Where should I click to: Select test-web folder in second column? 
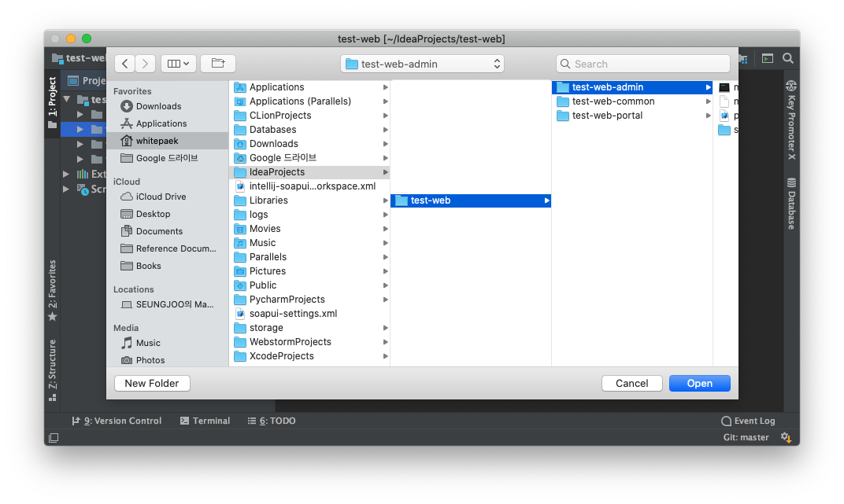tap(471, 200)
